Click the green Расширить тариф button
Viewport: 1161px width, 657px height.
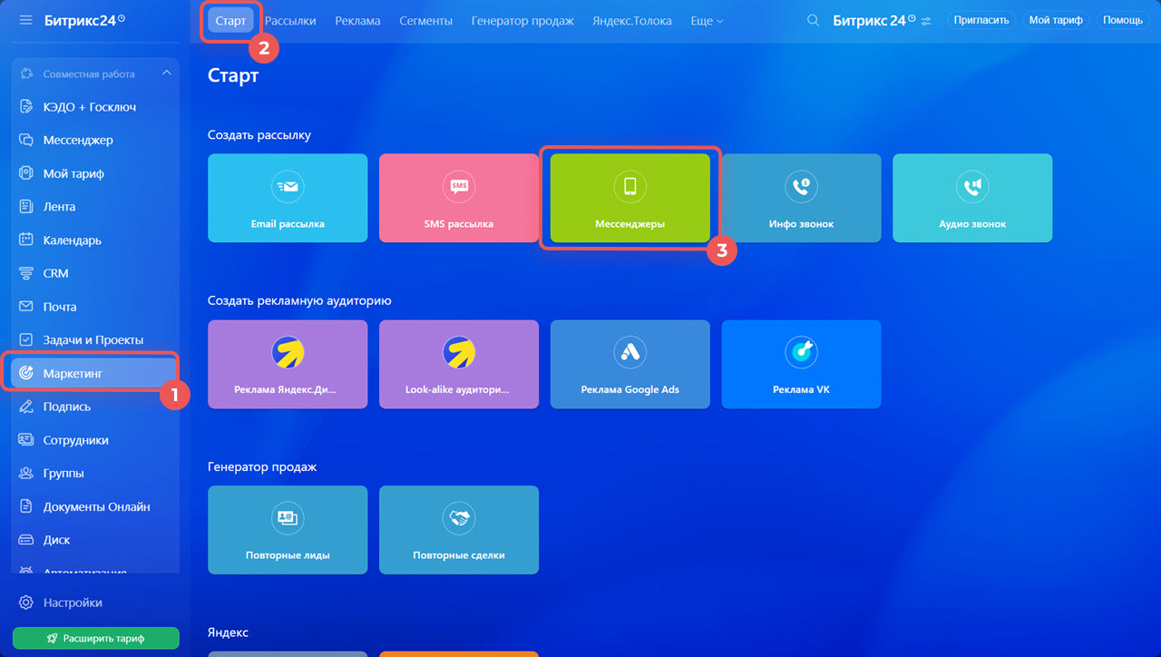[x=96, y=638]
